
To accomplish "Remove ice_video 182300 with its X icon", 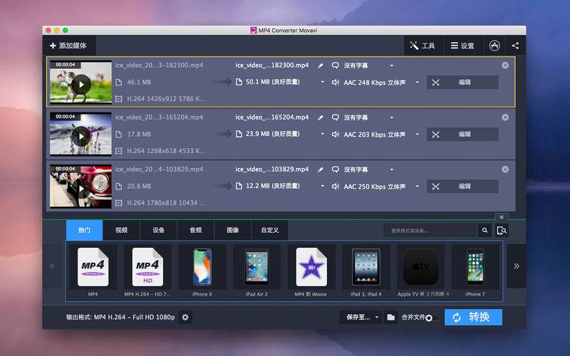I will pos(505,66).
